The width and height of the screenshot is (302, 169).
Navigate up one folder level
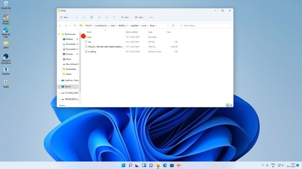coord(75,25)
